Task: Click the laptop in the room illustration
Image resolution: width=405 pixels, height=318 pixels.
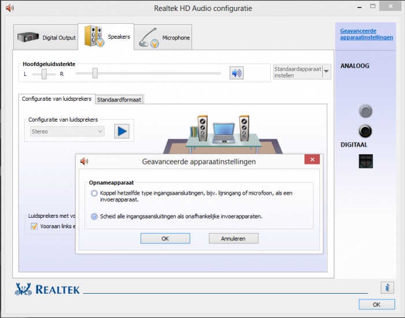Action: (223, 133)
